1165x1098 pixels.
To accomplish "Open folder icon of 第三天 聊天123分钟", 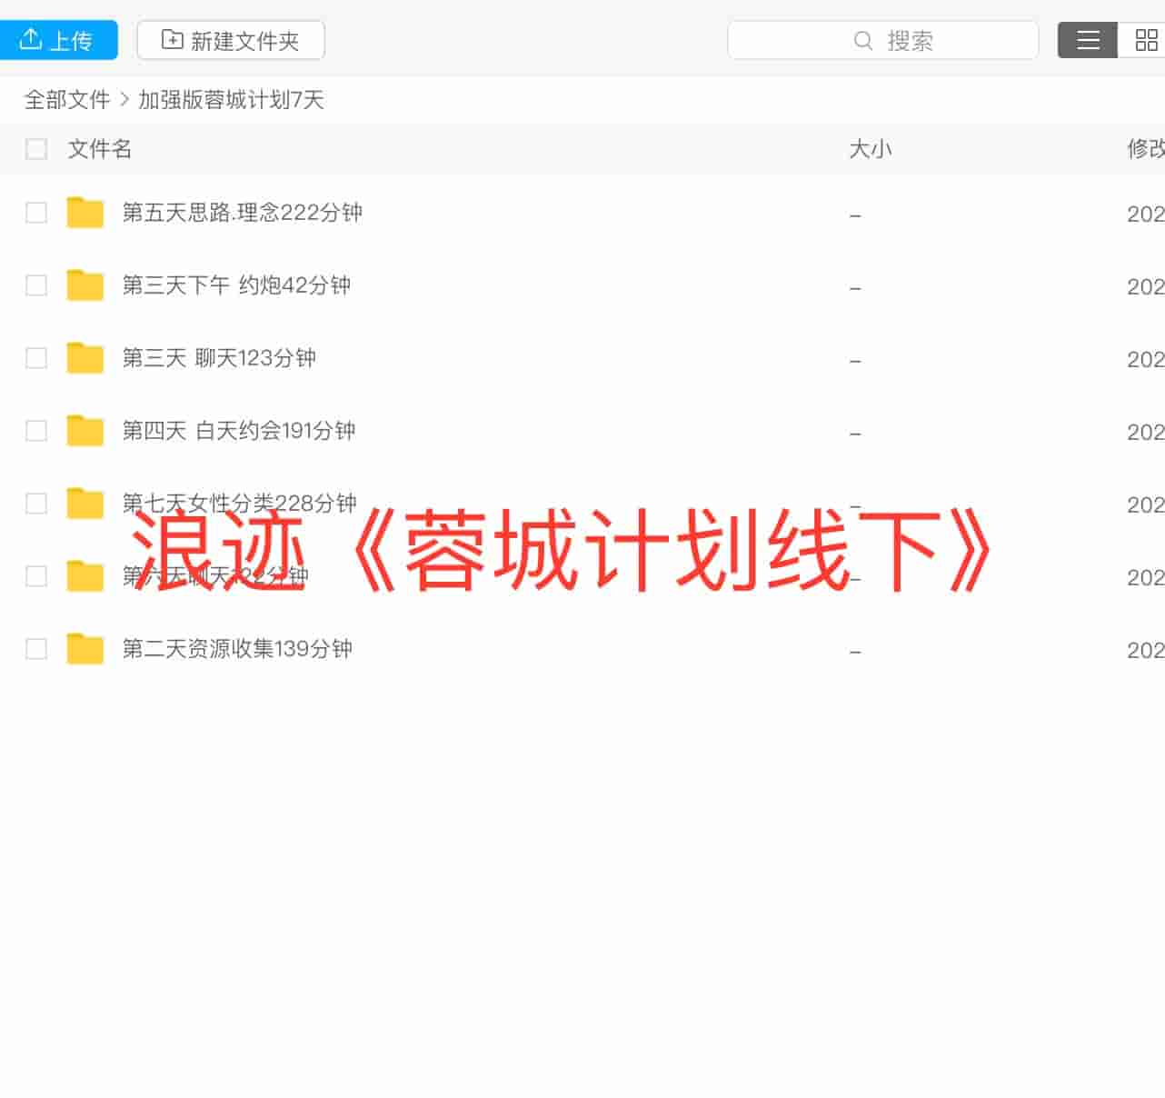I will point(85,358).
